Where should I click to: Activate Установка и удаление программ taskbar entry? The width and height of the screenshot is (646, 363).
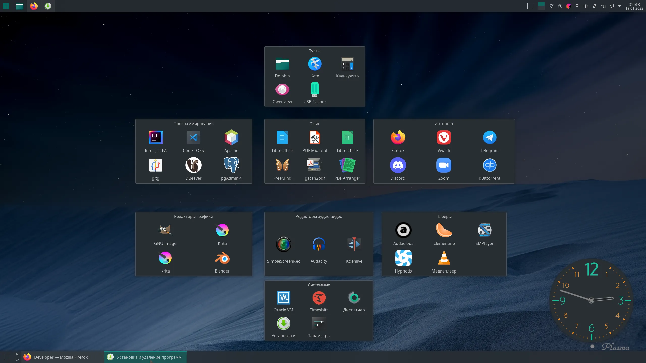[x=145, y=357]
